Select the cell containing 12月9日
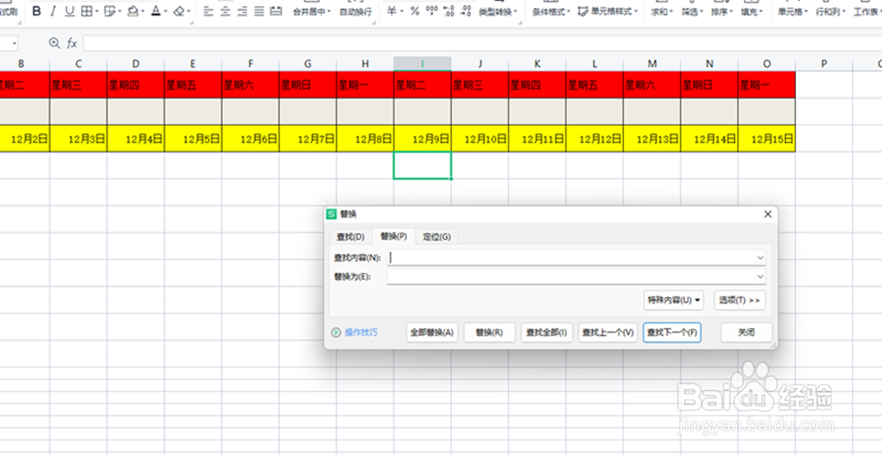The width and height of the screenshot is (882, 455). tap(423, 138)
